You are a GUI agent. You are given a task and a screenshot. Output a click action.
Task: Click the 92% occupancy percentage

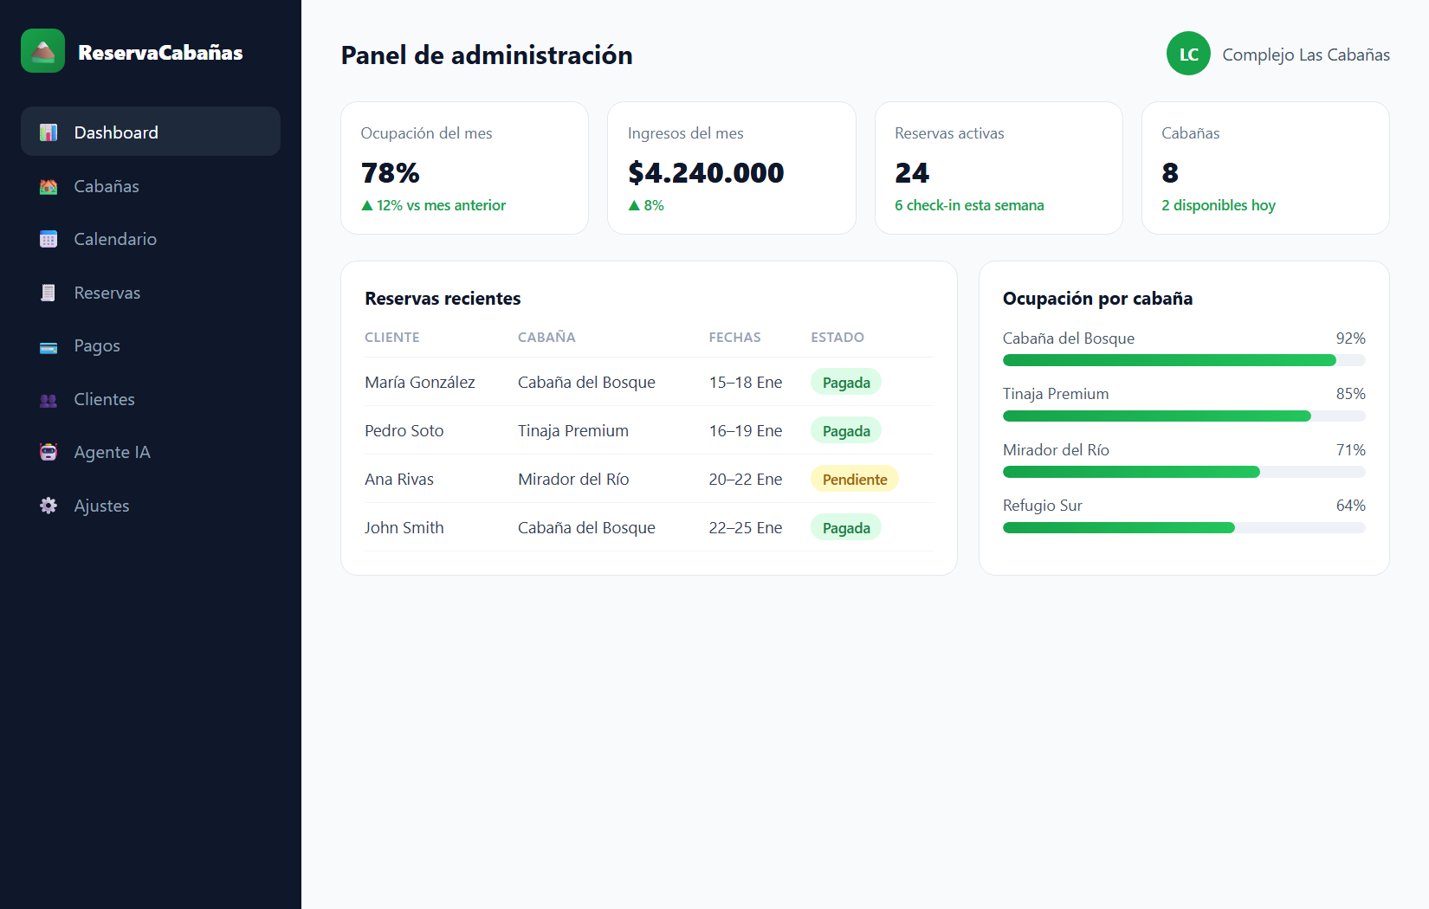click(x=1350, y=338)
